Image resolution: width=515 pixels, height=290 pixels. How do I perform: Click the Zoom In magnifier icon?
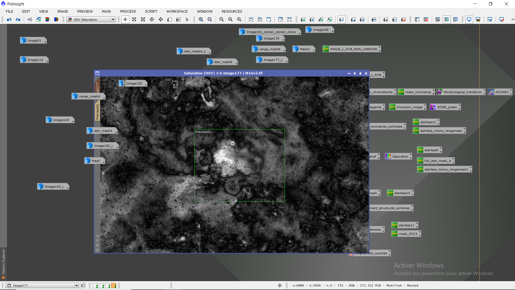click(x=201, y=20)
